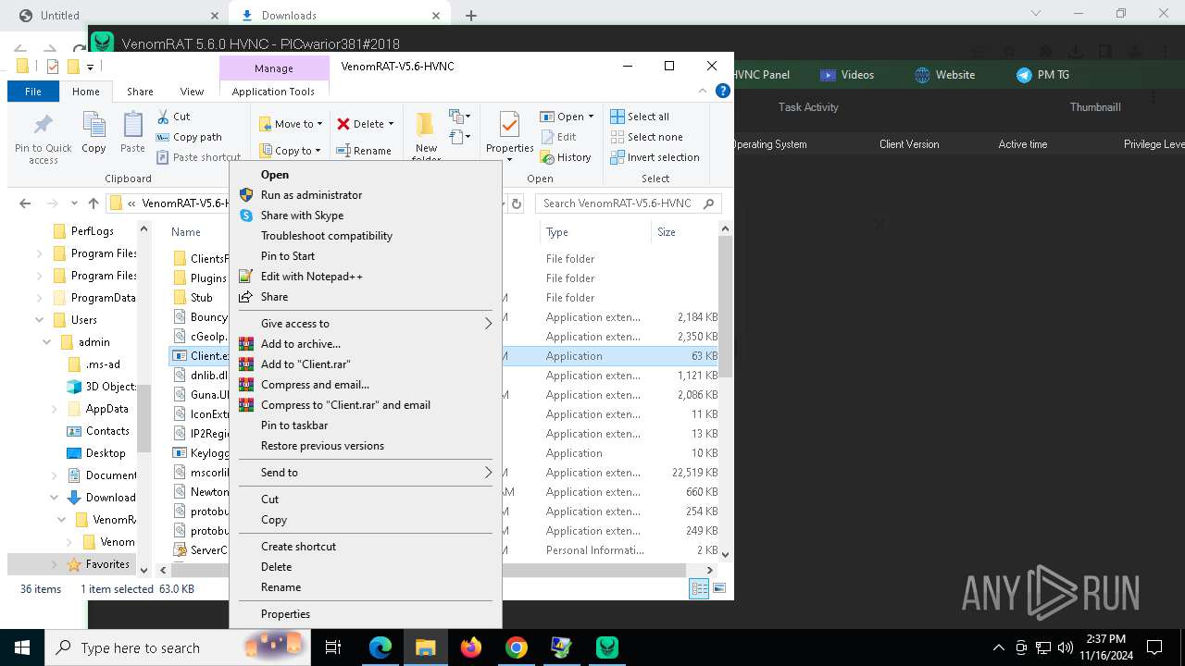
Task: Click the Up directory arrow
Action: tap(93, 203)
